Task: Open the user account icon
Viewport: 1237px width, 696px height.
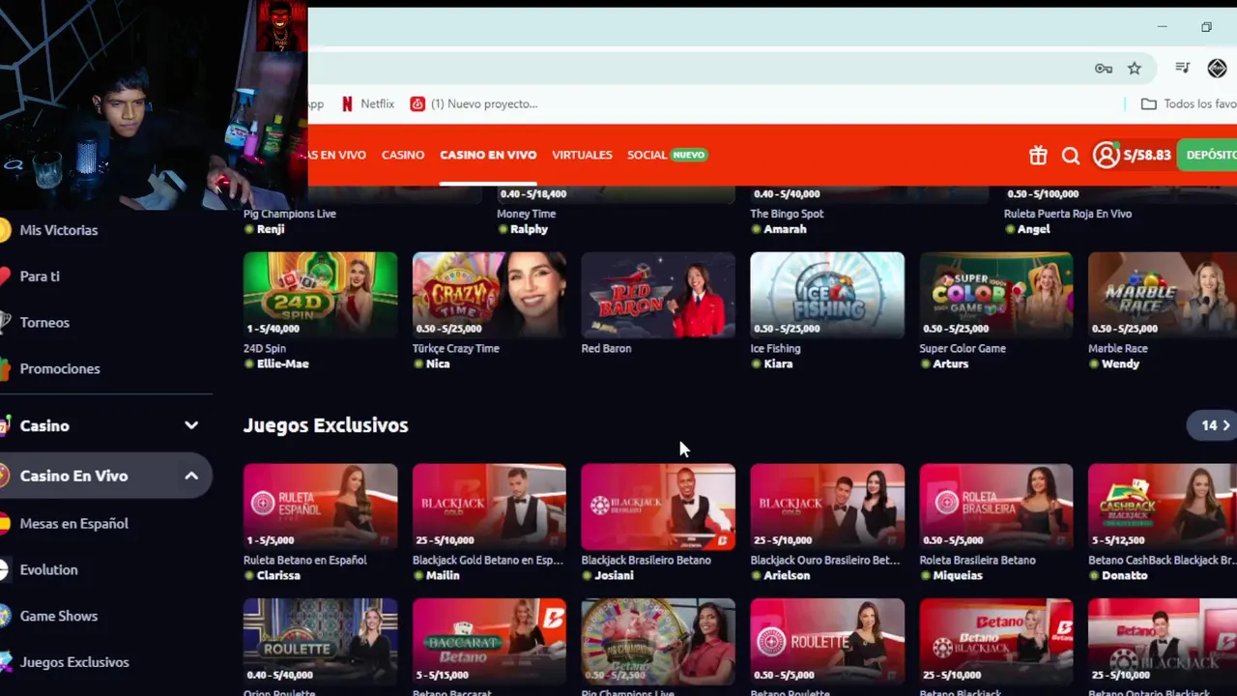Action: pyautogui.click(x=1106, y=155)
